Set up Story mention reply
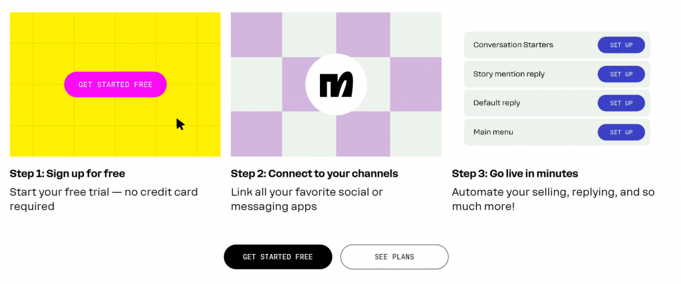681x284 pixels. point(621,74)
